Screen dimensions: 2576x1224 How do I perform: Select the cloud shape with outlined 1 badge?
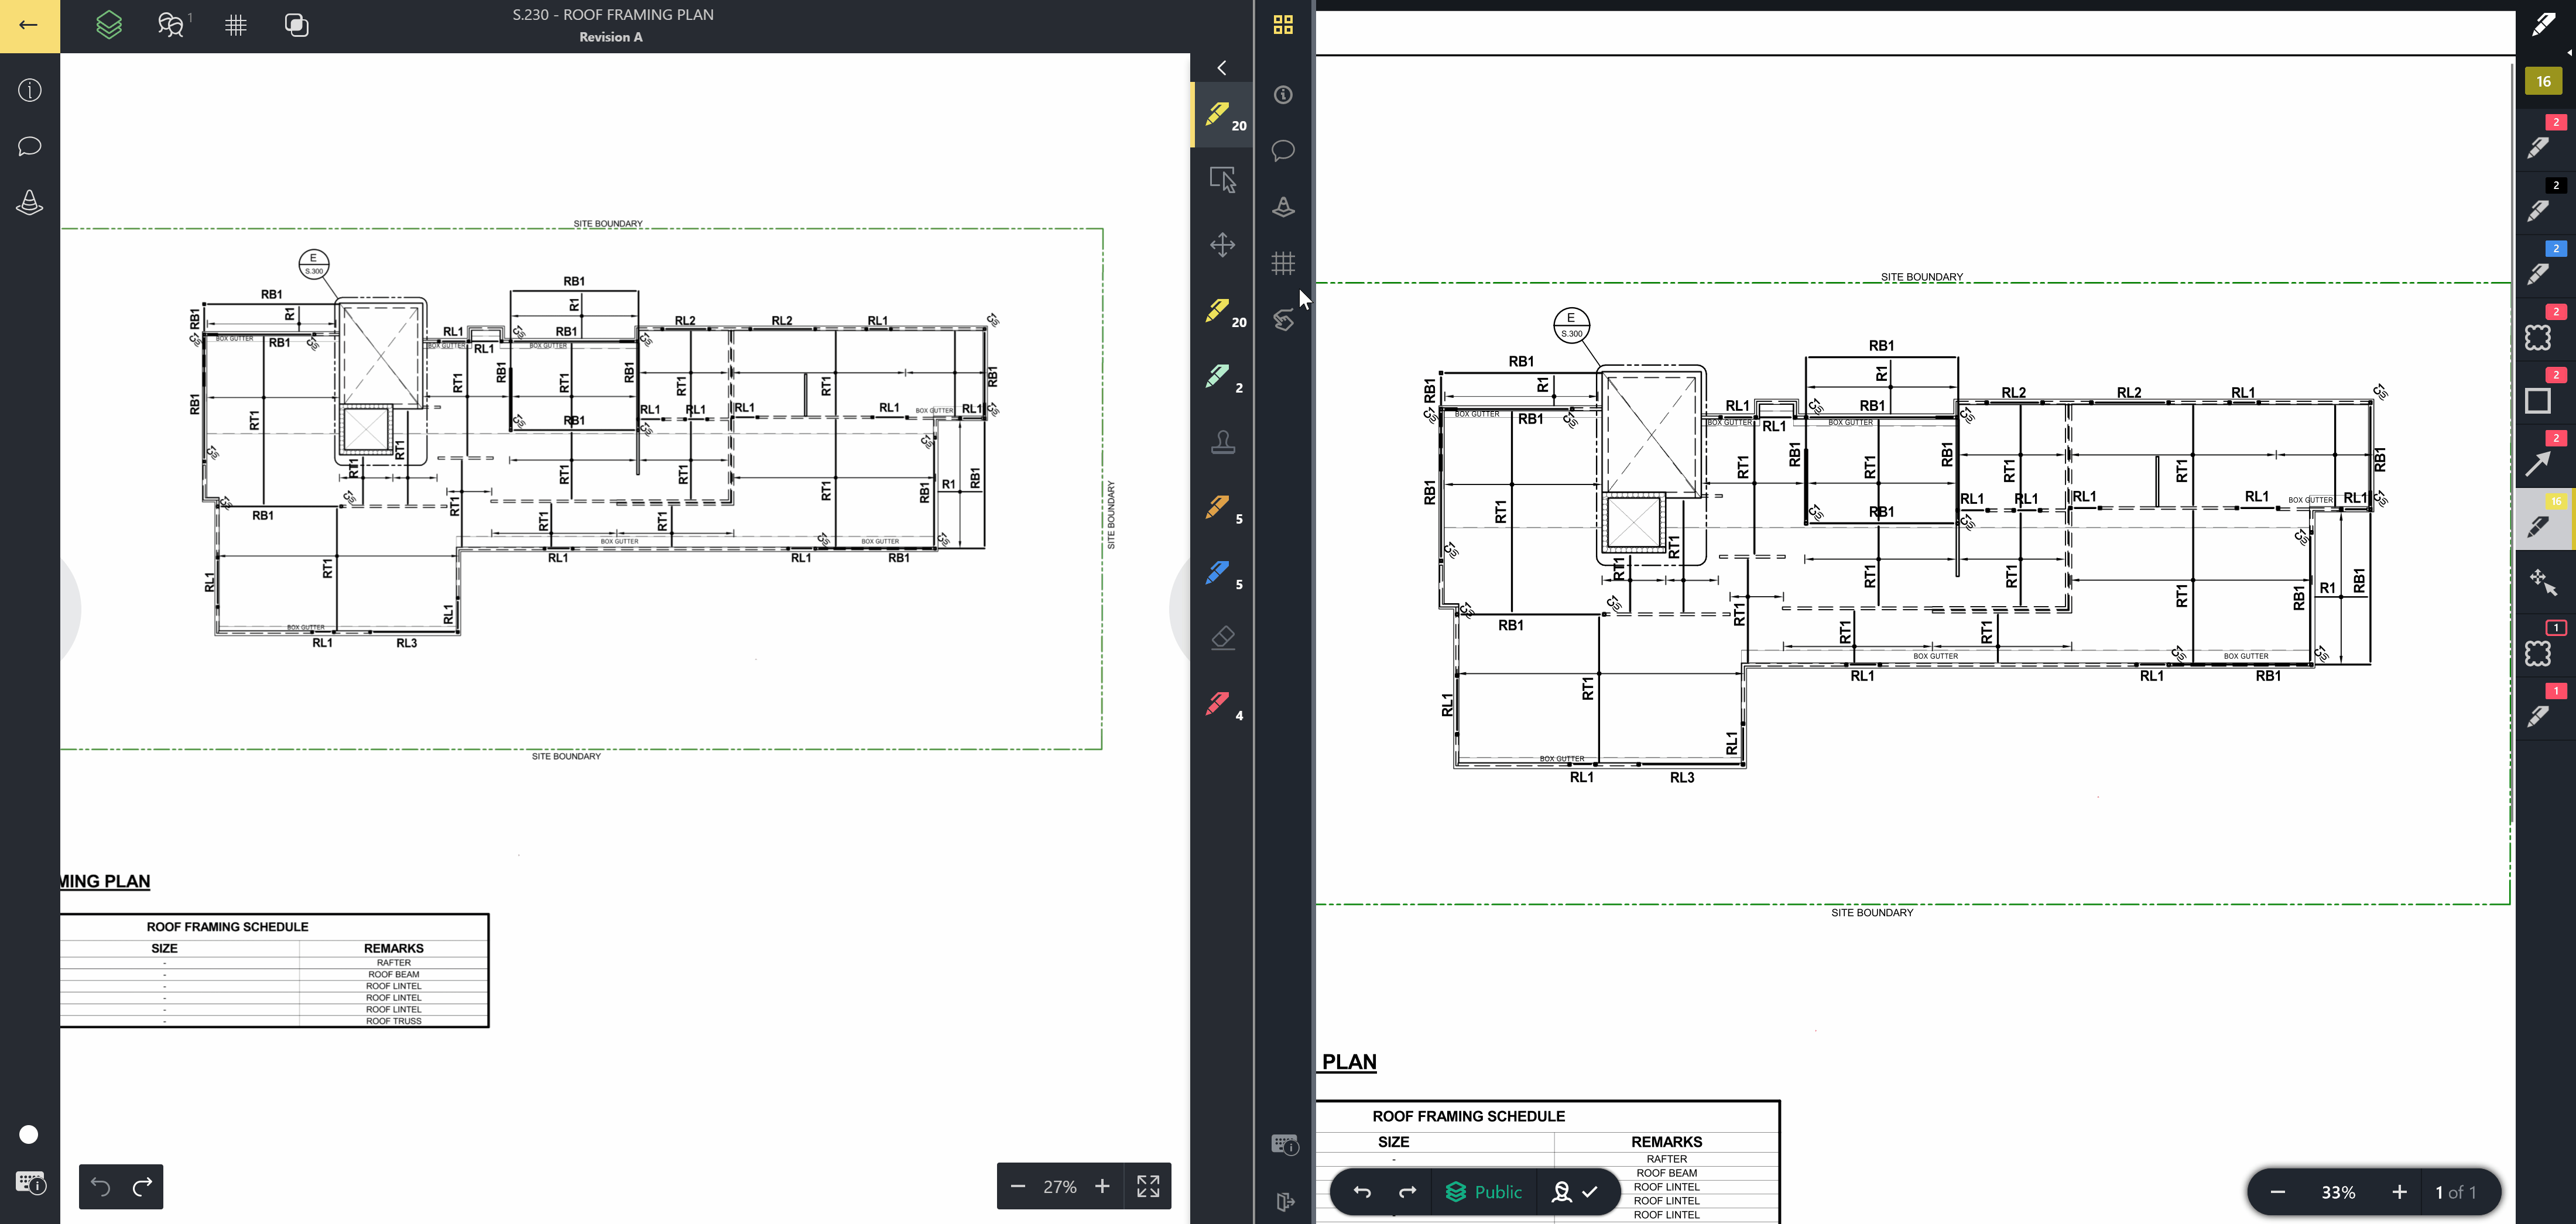tap(2545, 645)
